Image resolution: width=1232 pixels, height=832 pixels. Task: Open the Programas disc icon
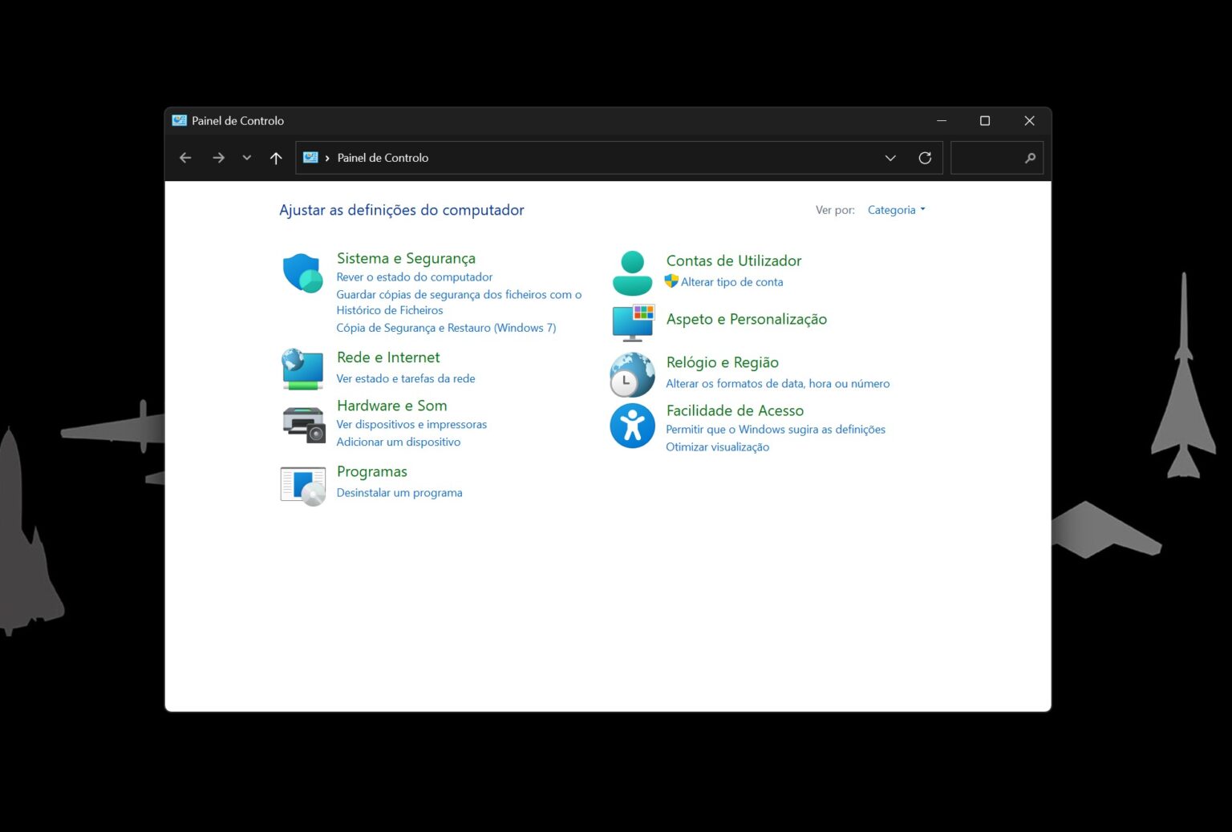[x=302, y=486]
